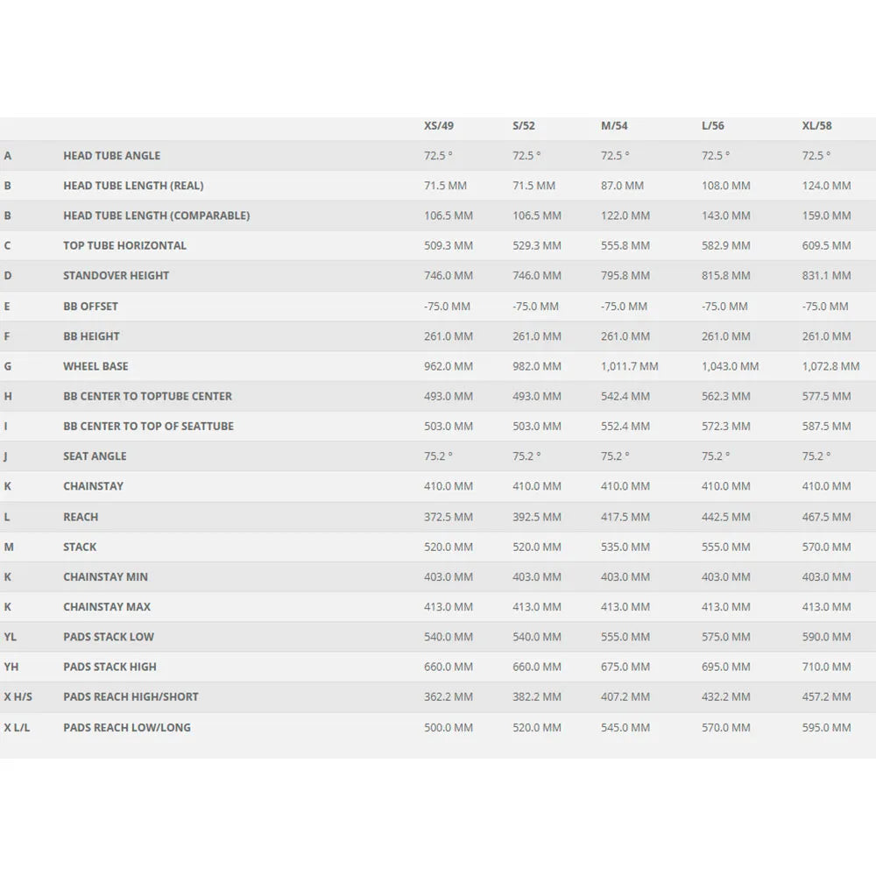Viewport: 876px width, 876px height.
Task: Click the SEAT ANGLE row label
Action: [x=95, y=456]
